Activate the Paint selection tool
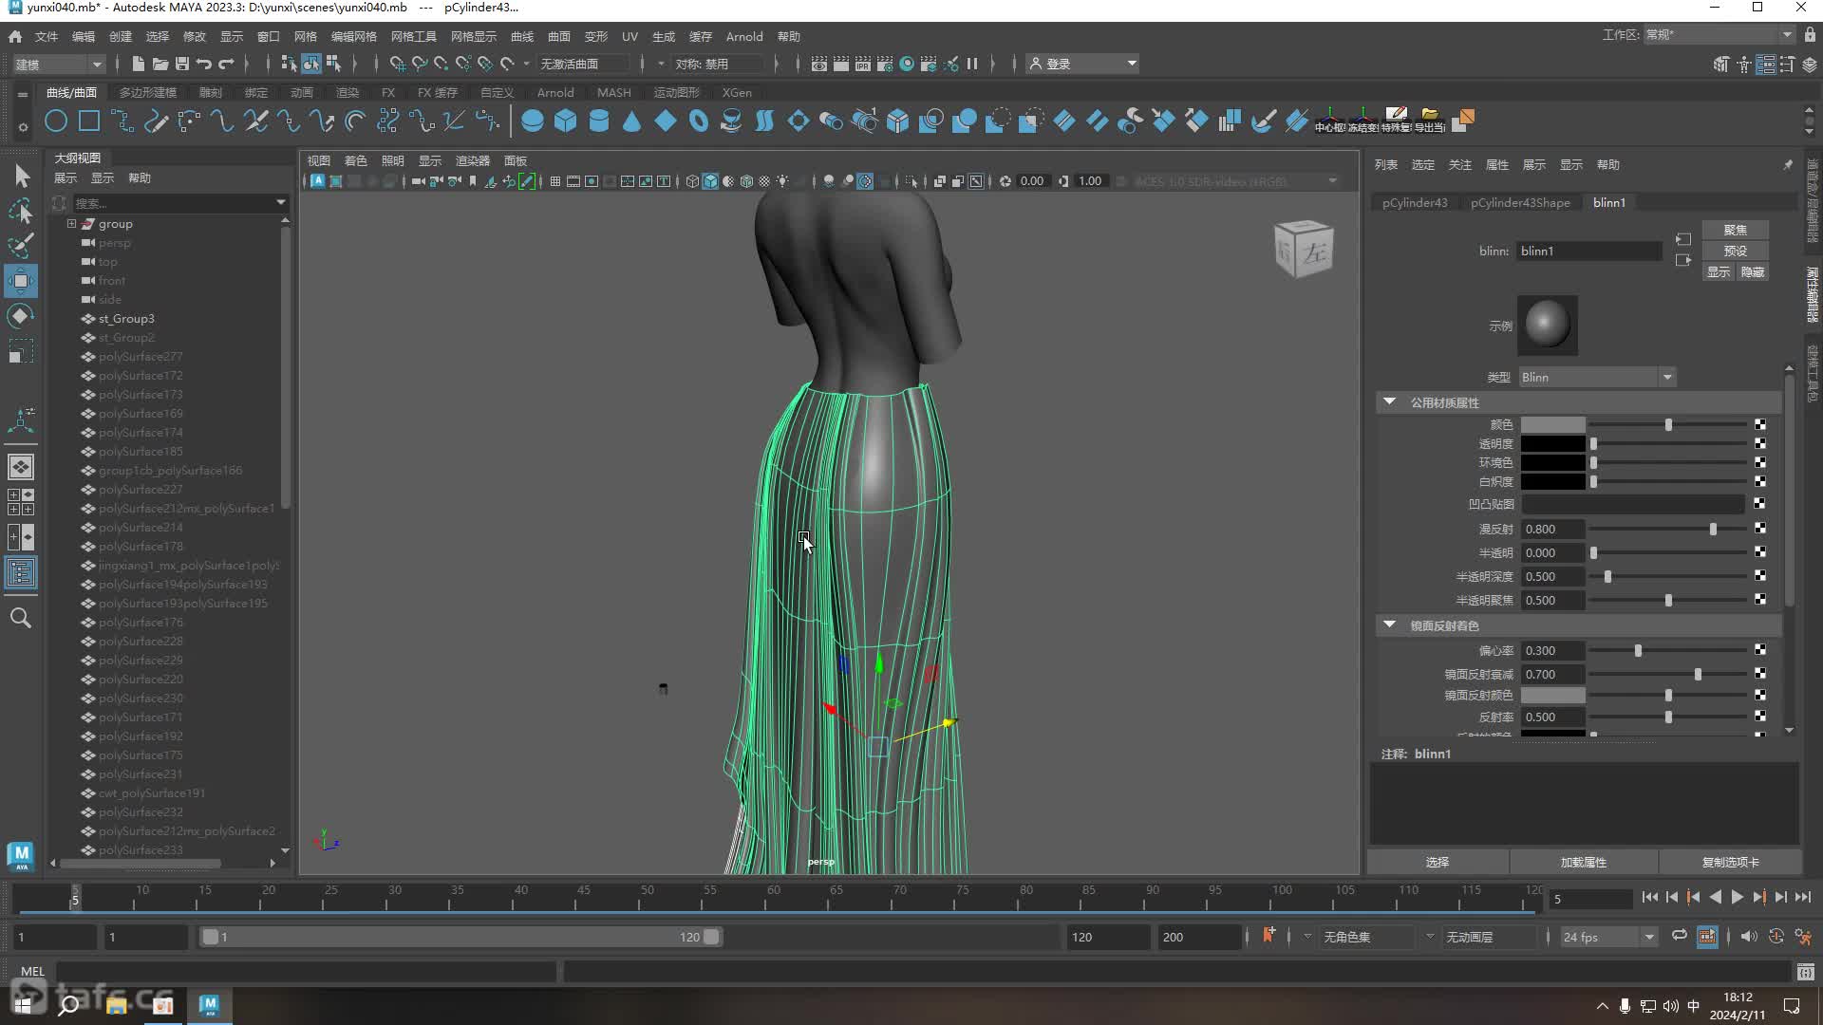 tap(21, 246)
